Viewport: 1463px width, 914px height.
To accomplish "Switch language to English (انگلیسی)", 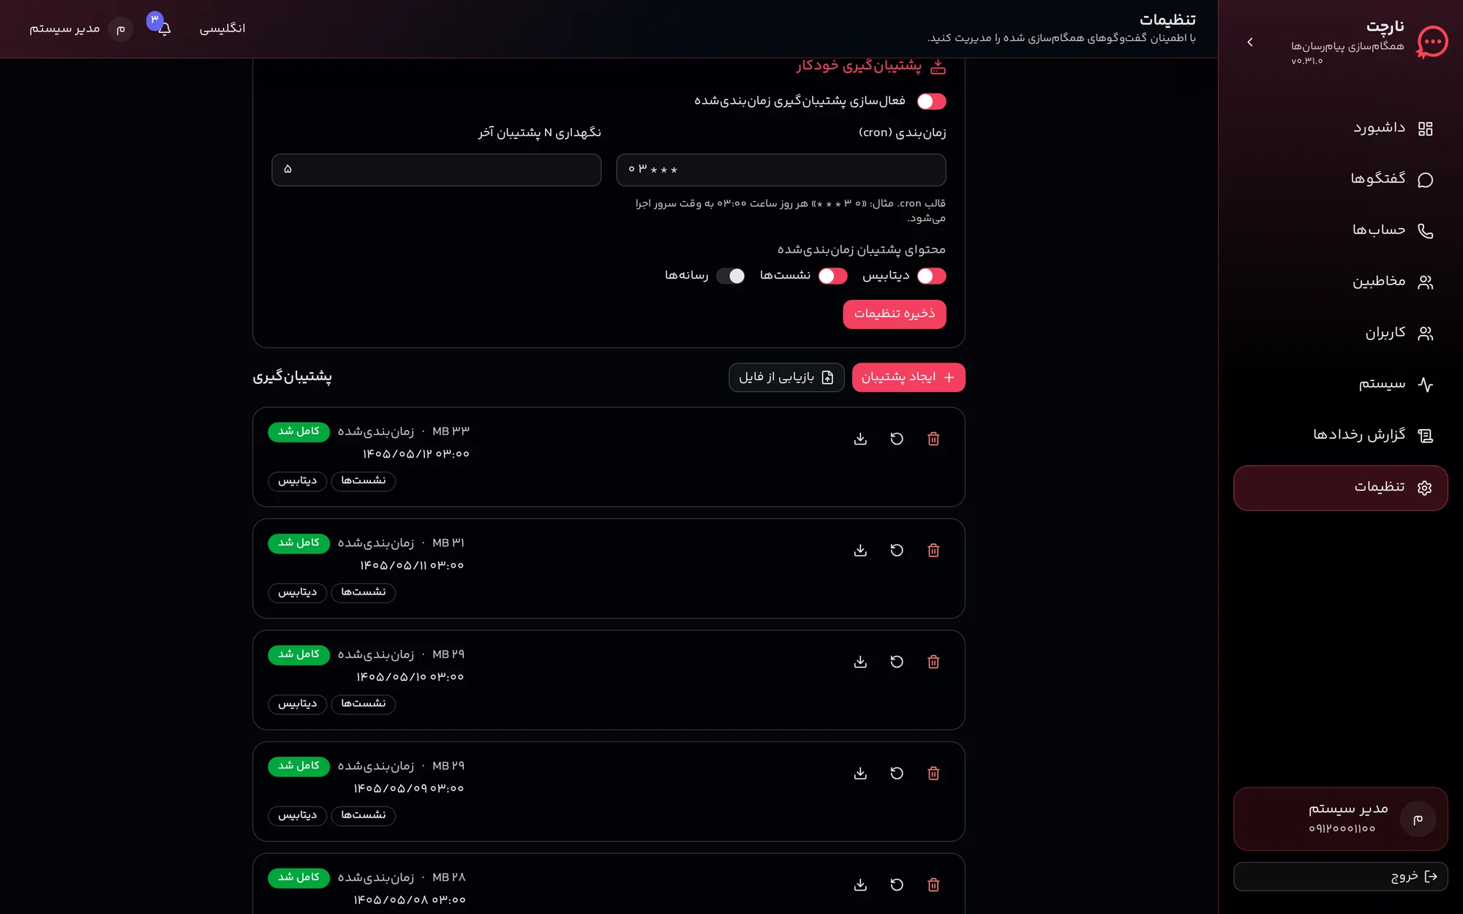I will 222,29.
